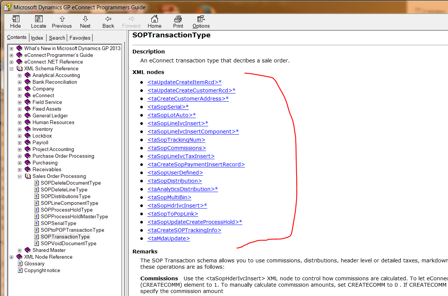Switch to the Favorites tab
Viewport: 448px width, 296px height.
[x=80, y=38]
